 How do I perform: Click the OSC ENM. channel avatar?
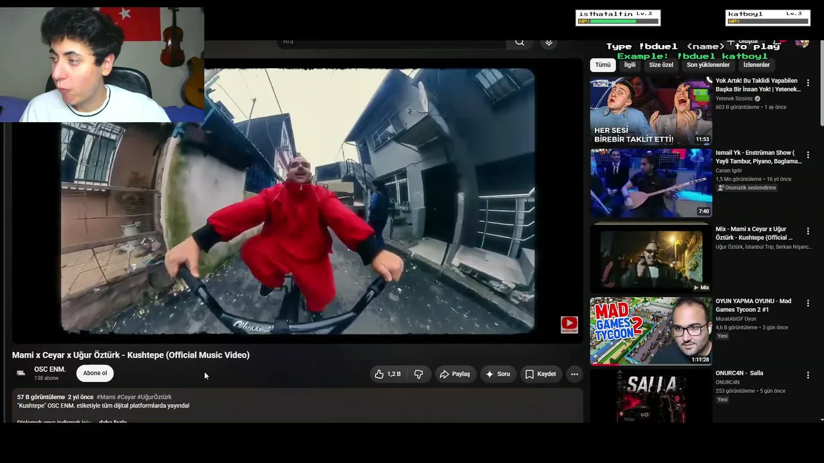pyautogui.click(x=21, y=373)
